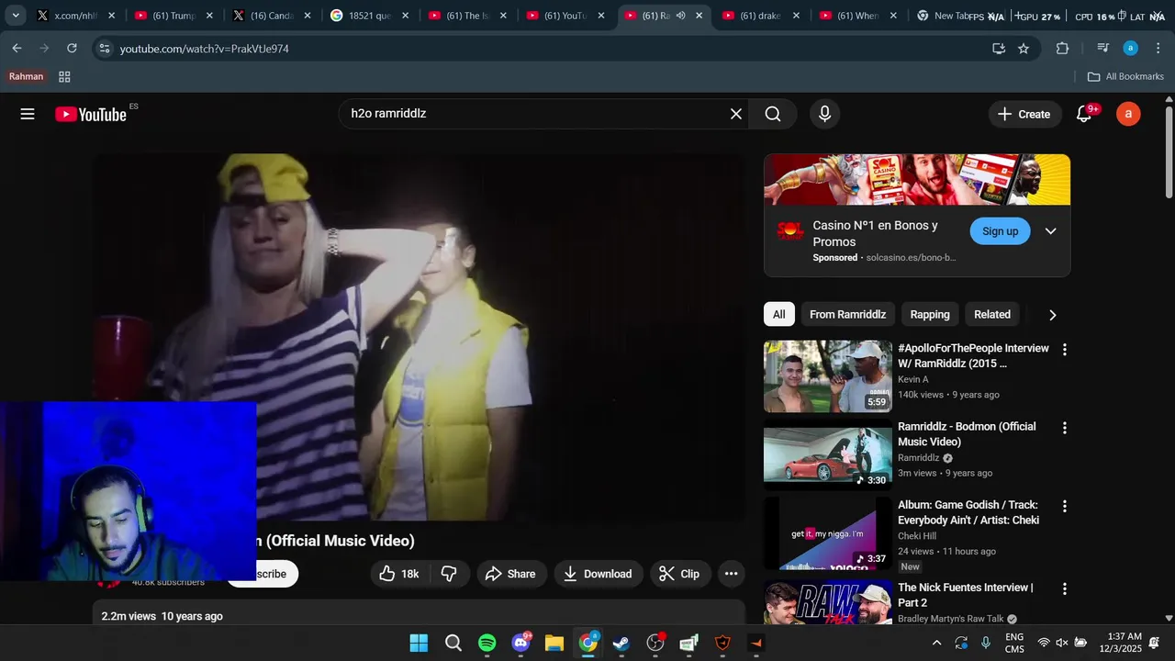Open the Rahman bookmark
Image resolution: width=1175 pixels, height=661 pixels.
point(27,77)
